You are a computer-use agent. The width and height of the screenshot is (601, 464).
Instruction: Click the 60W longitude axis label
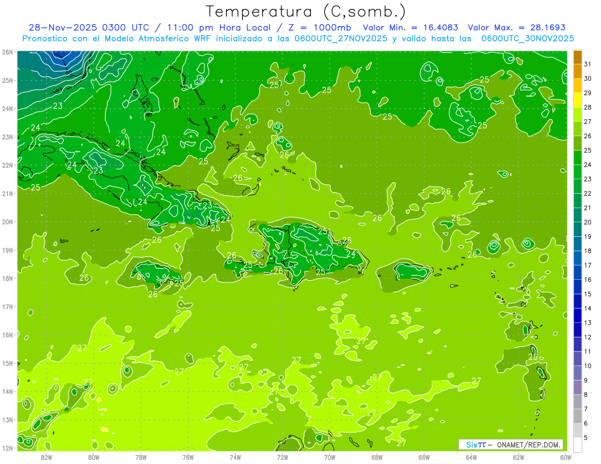(565, 457)
